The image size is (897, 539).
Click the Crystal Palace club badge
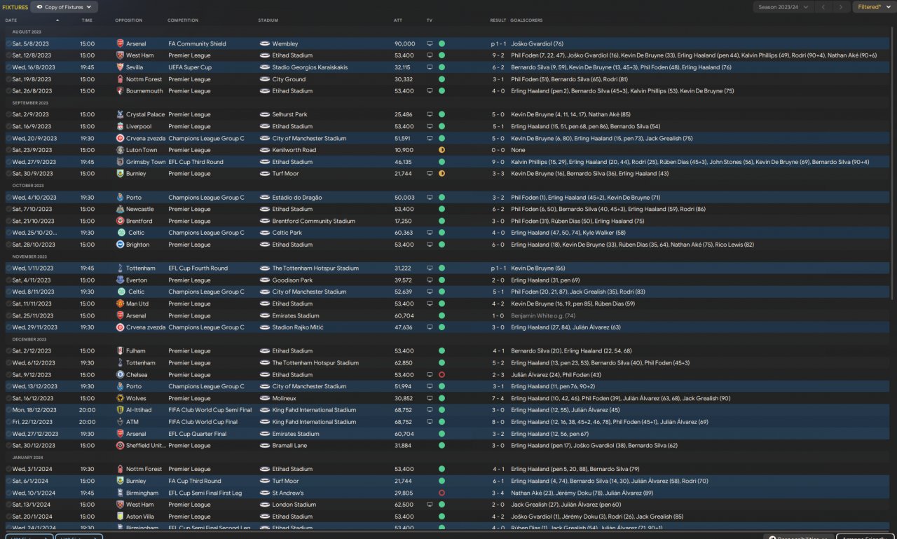(121, 114)
